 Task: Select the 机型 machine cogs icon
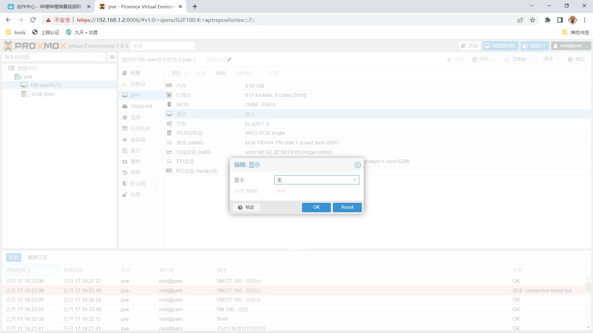pyautogui.click(x=169, y=124)
